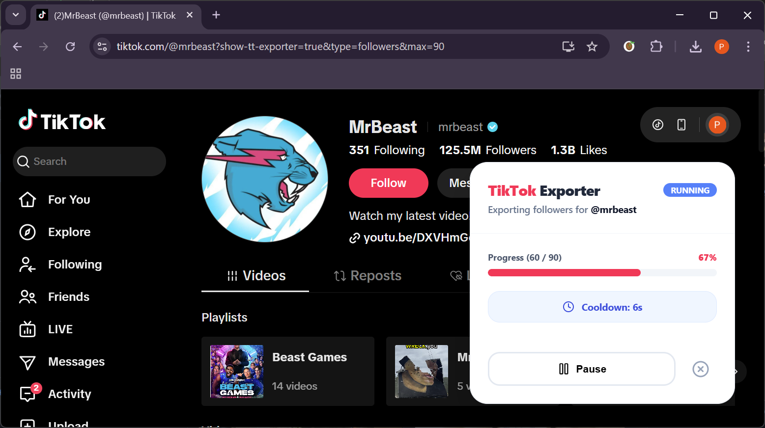Open the exporter extension icon in toolbar

coord(629,47)
